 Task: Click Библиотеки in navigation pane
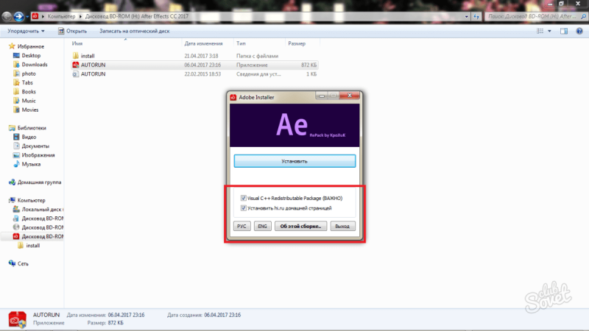click(32, 128)
